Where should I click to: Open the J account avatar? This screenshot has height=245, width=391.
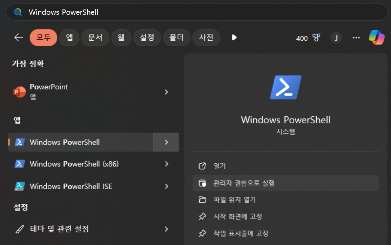click(336, 38)
